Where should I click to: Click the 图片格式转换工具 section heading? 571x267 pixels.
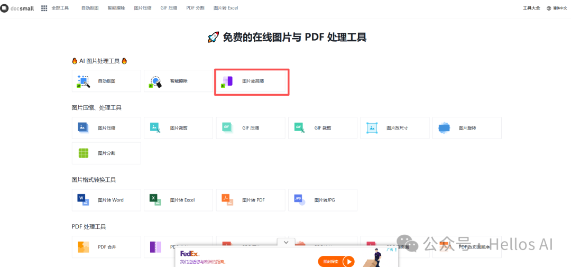click(94, 180)
